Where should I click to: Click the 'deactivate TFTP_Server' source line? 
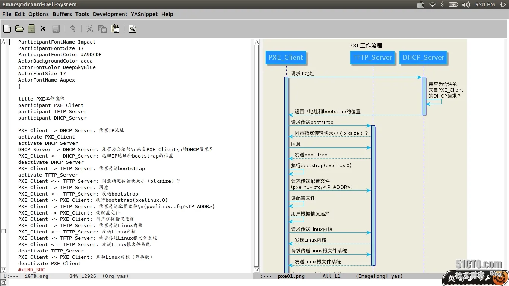(51, 251)
